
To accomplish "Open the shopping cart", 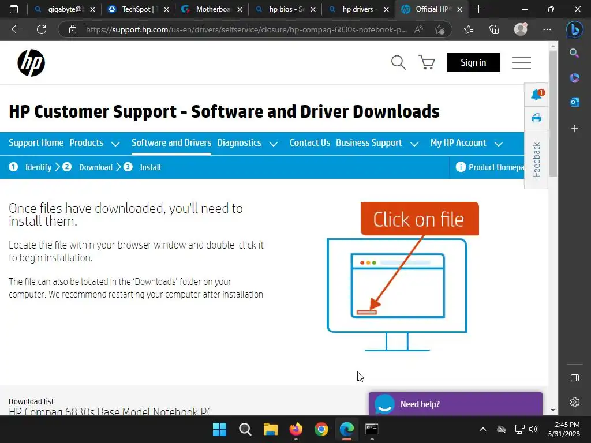I will point(427,62).
